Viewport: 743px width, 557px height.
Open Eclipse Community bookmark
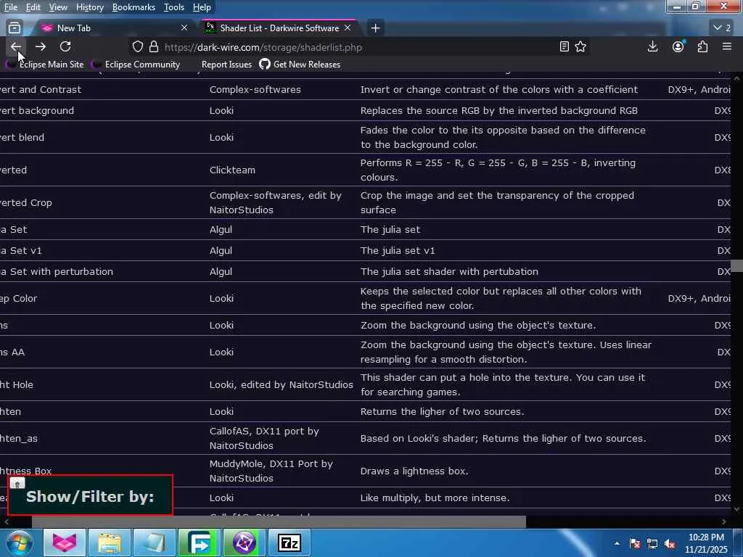point(136,65)
